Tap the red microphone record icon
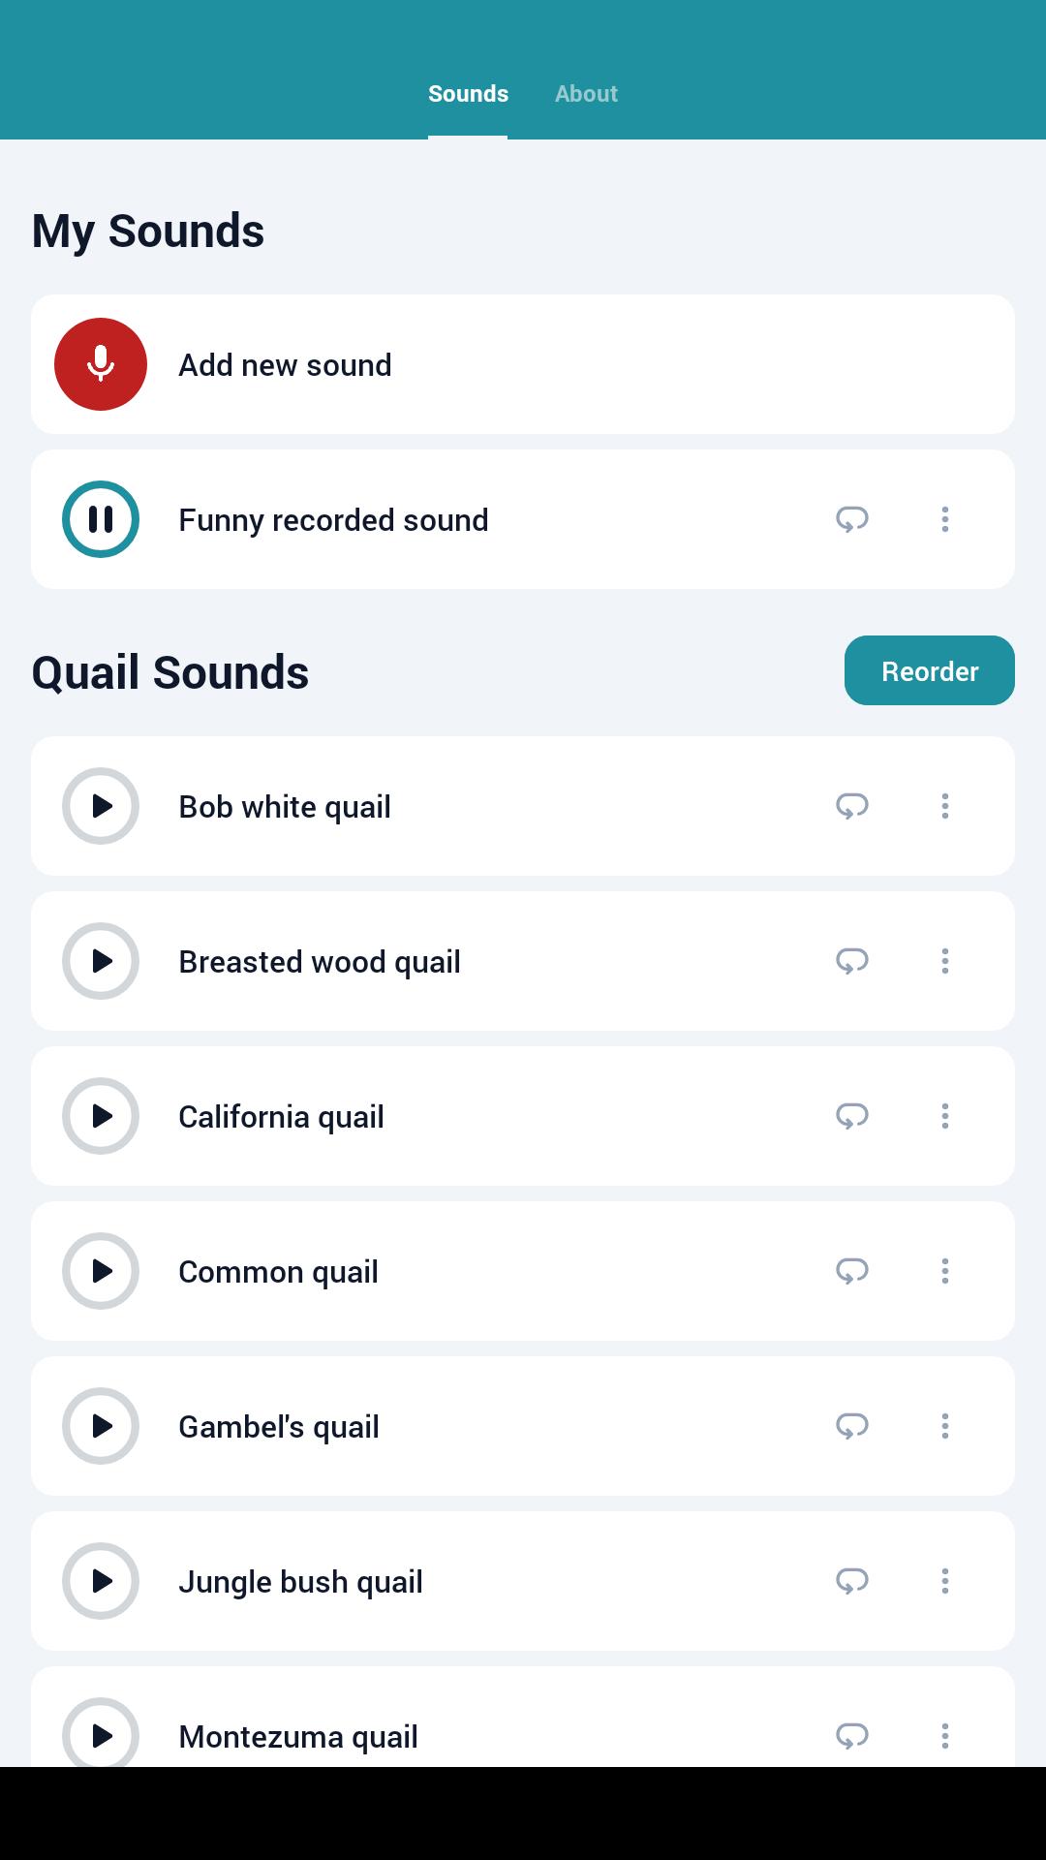1046x1860 pixels. (101, 364)
